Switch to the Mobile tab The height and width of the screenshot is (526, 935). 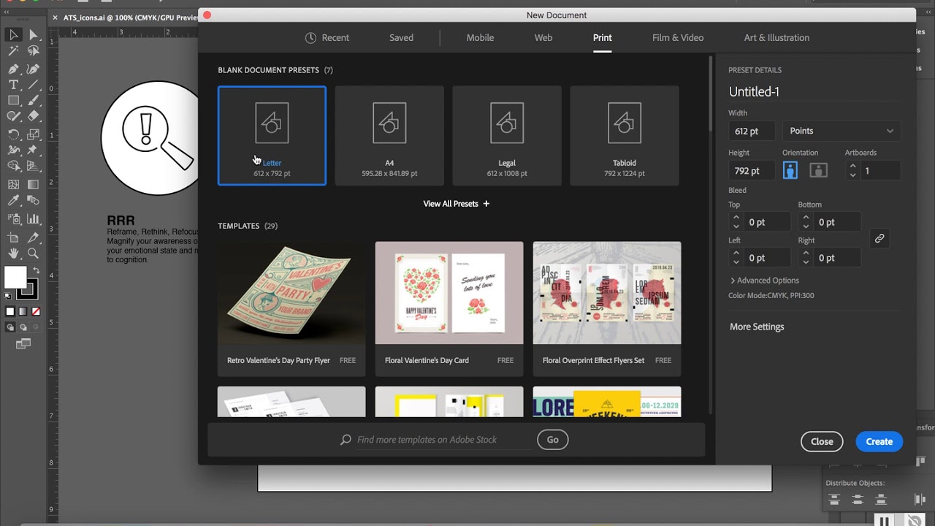click(480, 38)
